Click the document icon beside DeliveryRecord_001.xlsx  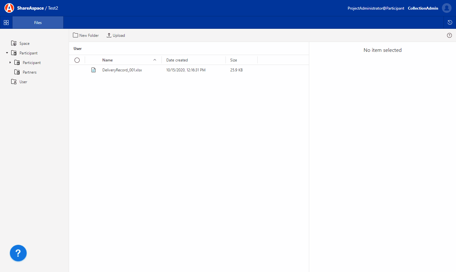coord(93,70)
